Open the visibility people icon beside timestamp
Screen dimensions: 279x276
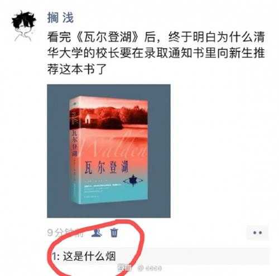coord(97,233)
